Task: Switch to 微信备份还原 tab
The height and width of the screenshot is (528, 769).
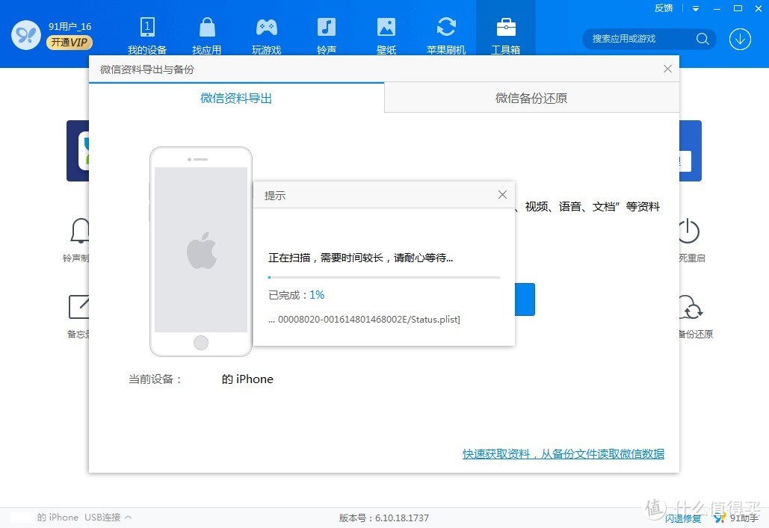Action: point(531,98)
